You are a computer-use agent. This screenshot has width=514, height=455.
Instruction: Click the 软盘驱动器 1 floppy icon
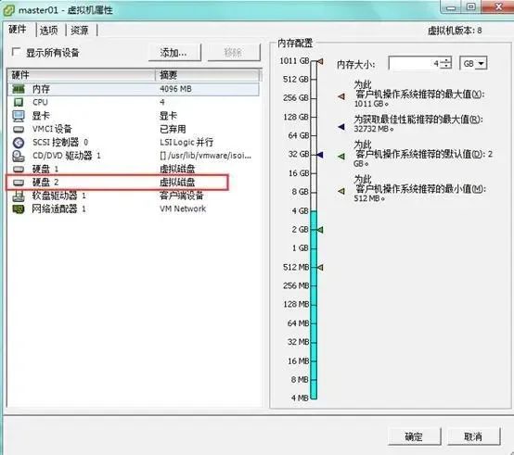[x=19, y=196]
